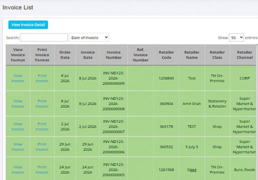The height and width of the screenshot is (180, 258).
Task: Sort by Retailer Code column header
Action: 166,55
